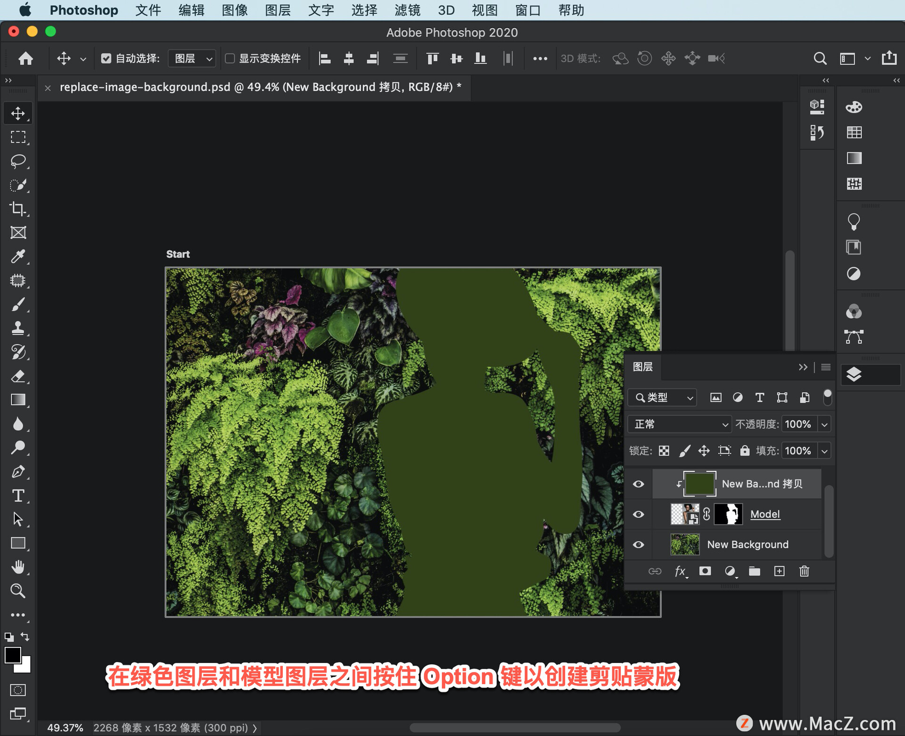Open the 滤镜 menu
Viewport: 905px width, 736px height.
coord(407,10)
